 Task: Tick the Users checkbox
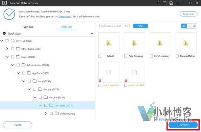[x=12, y=57]
